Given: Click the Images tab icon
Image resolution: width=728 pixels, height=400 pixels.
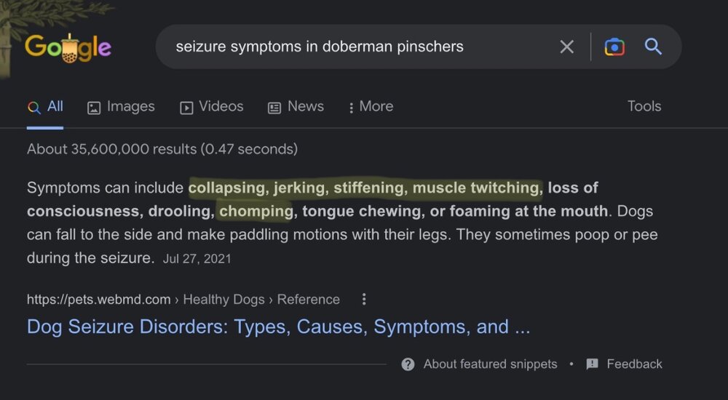Looking at the screenshot, I should tap(94, 108).
